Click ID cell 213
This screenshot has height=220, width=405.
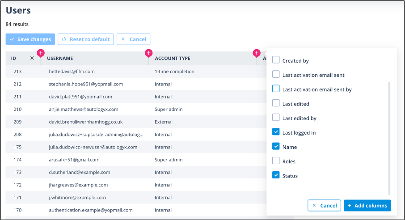pyautogui.click(x=17, y=72)
